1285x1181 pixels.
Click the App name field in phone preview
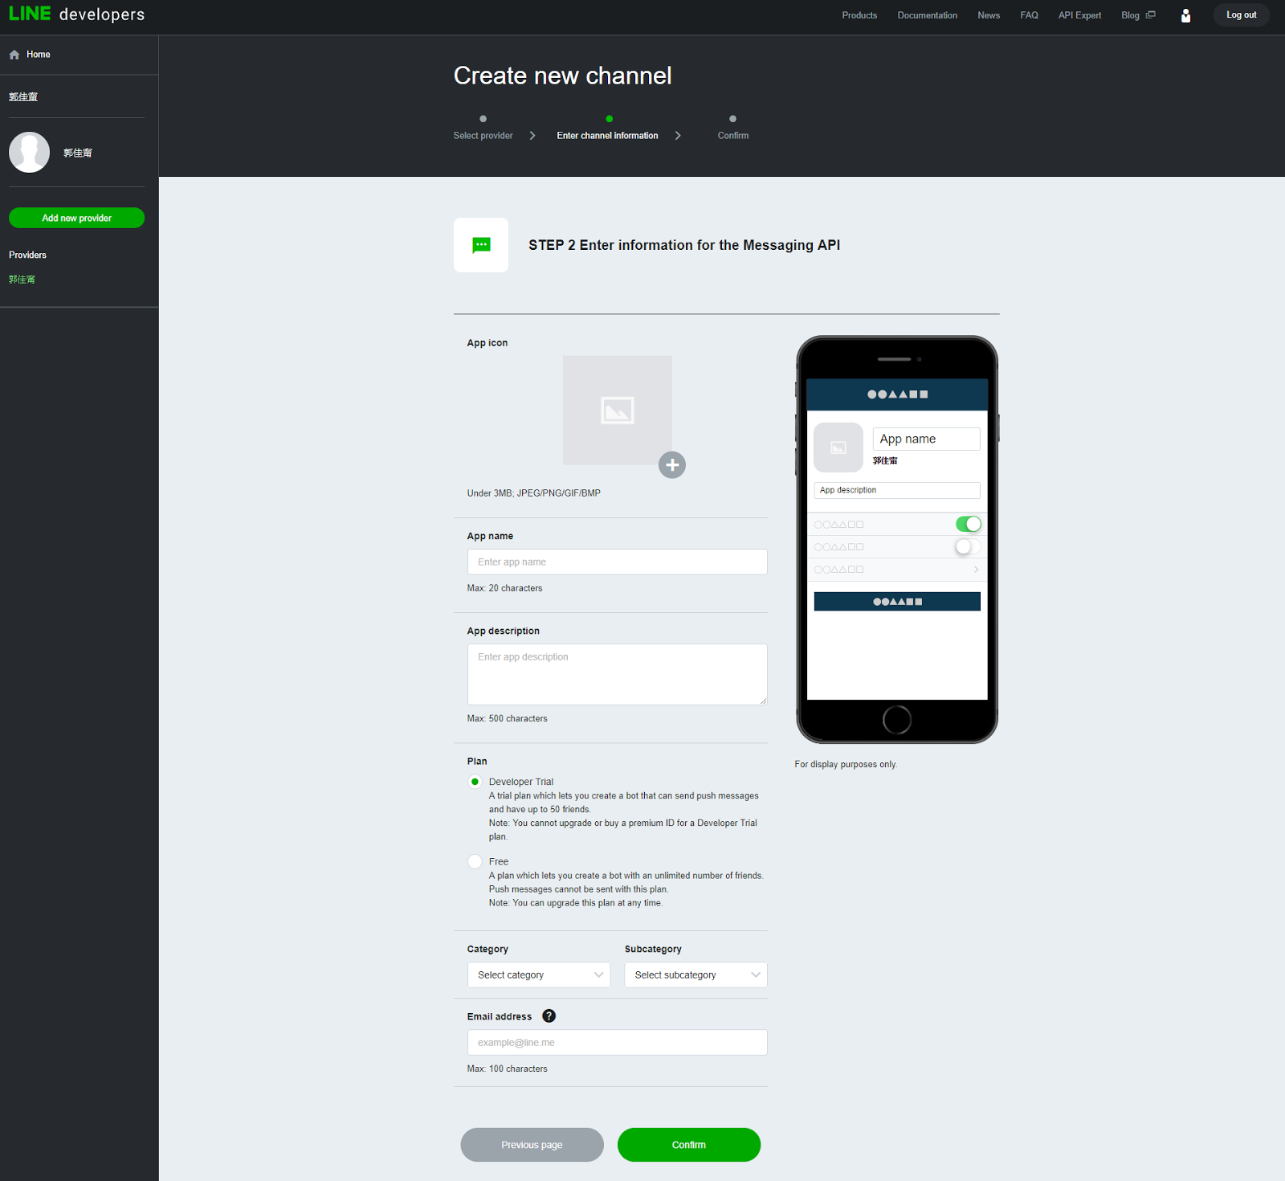[926, 439]
